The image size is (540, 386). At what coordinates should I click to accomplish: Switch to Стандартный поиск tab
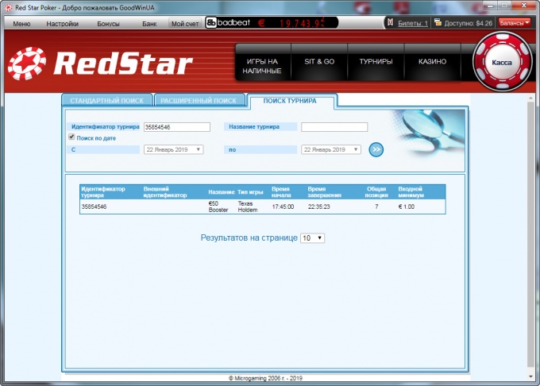(x=106, y=101)
